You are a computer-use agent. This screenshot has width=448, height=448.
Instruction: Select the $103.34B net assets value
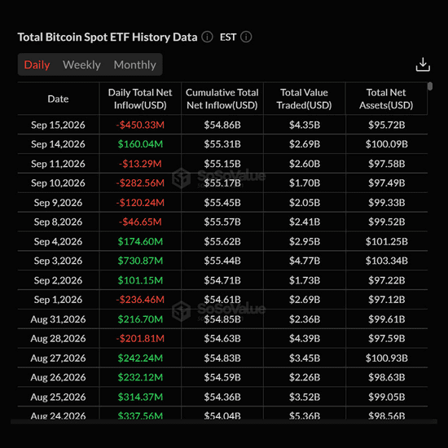pos(387,261)
